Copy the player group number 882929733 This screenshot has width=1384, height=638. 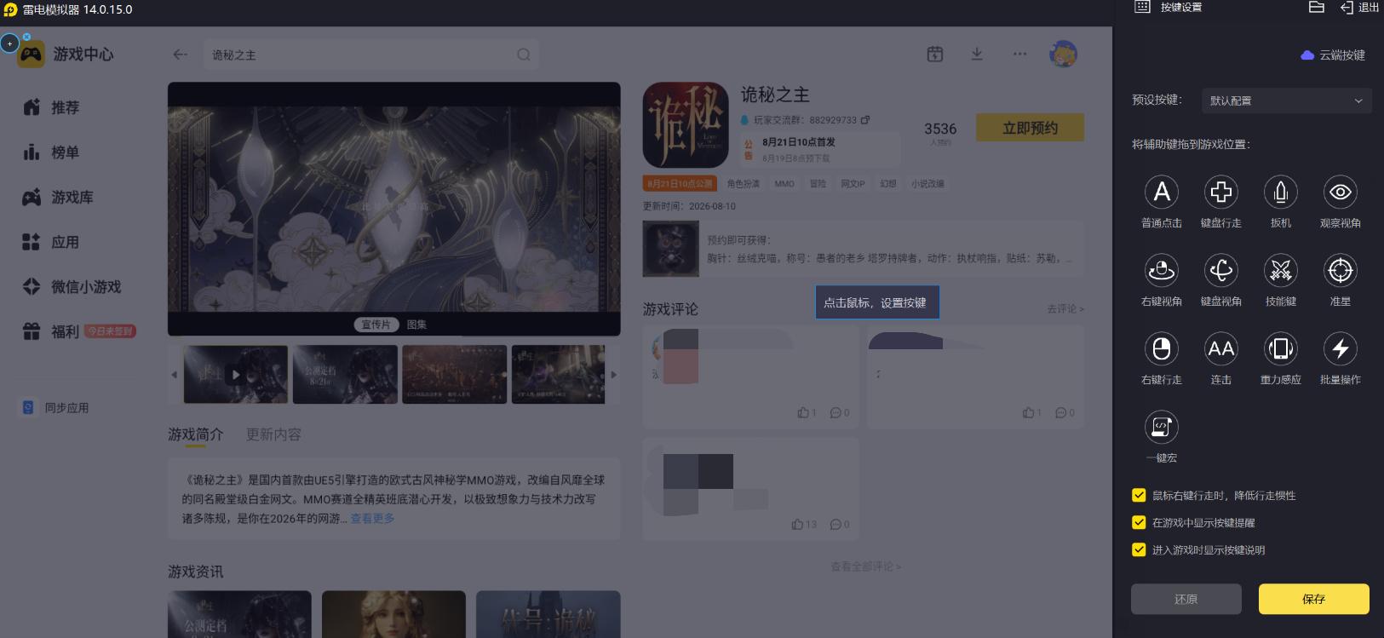[865, 120]
